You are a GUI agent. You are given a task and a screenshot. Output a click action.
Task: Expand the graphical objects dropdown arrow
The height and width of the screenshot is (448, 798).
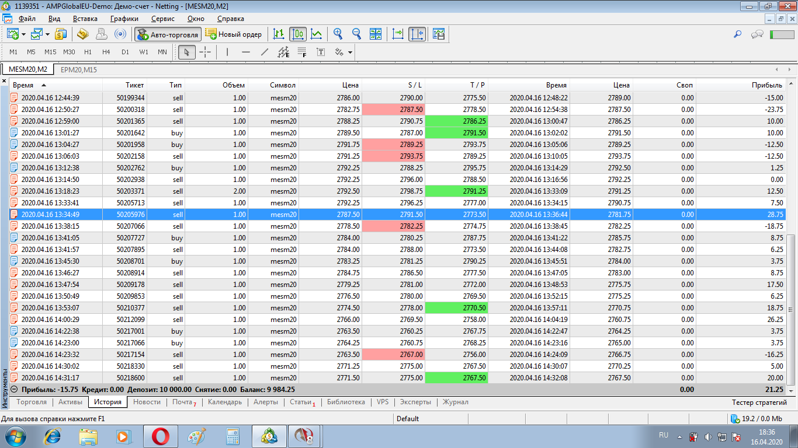(350, 52)
